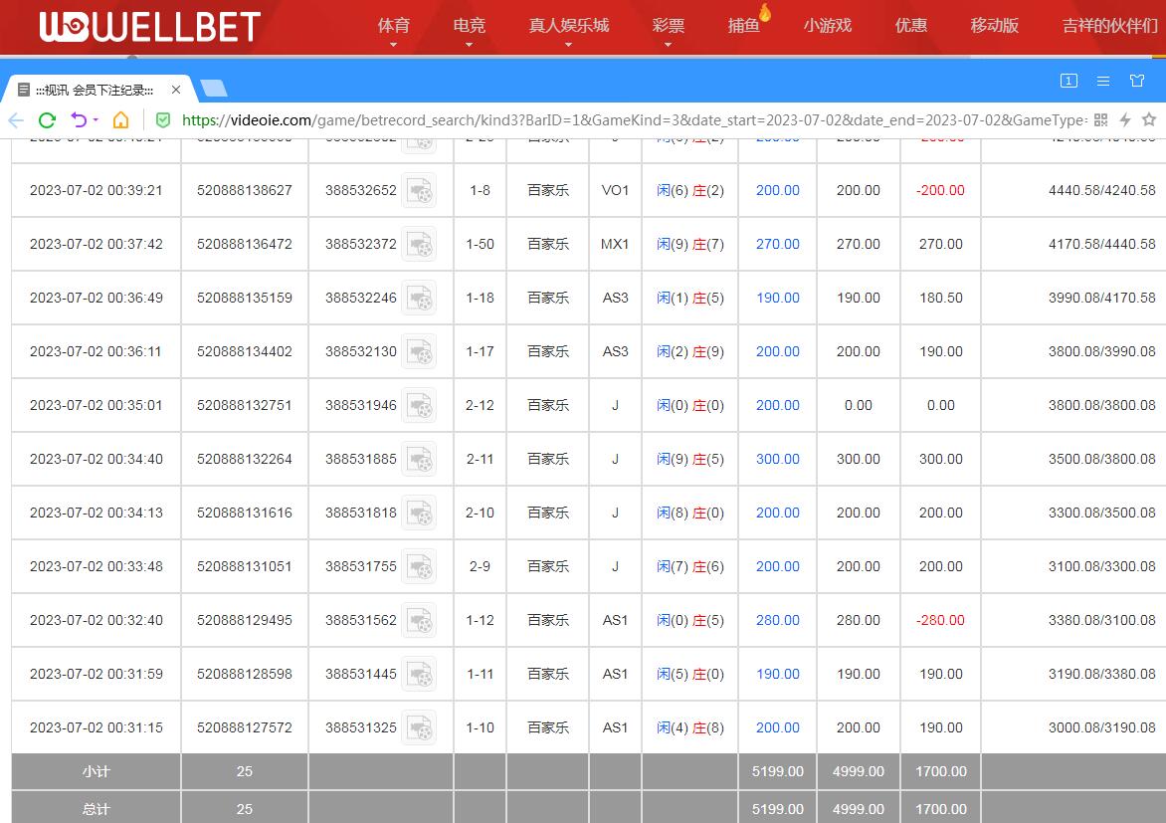
Task: Open the undo icon's dropdown arrow
Action: click(96, 120)
